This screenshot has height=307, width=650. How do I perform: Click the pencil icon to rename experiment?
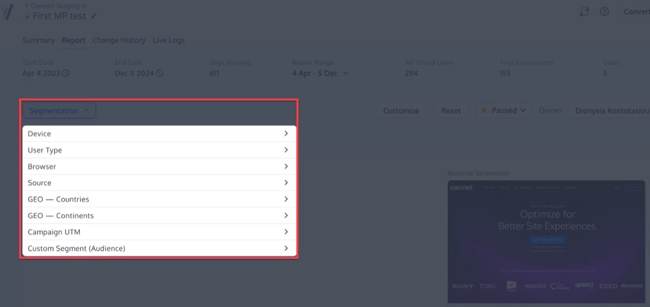point(95,16)
